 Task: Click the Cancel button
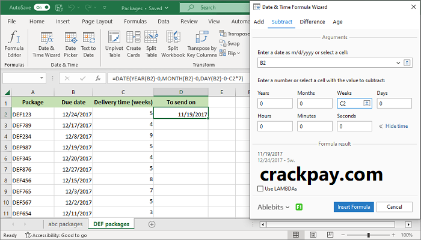point(394,207)
